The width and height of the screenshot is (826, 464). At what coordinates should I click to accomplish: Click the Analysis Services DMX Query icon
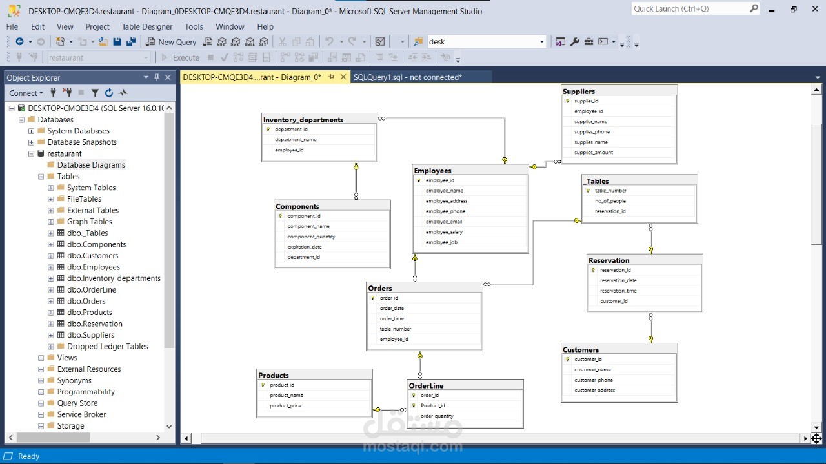click(236, 42)
